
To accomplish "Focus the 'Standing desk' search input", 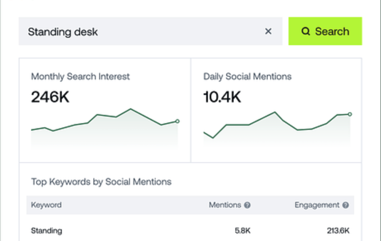I will coord(141,31).
